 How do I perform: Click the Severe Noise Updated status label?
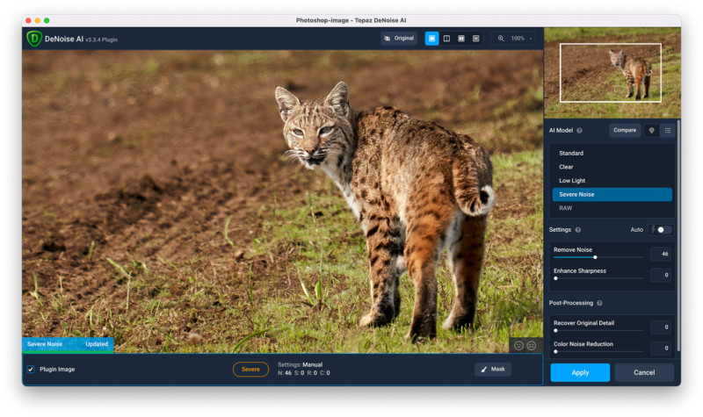68,344
